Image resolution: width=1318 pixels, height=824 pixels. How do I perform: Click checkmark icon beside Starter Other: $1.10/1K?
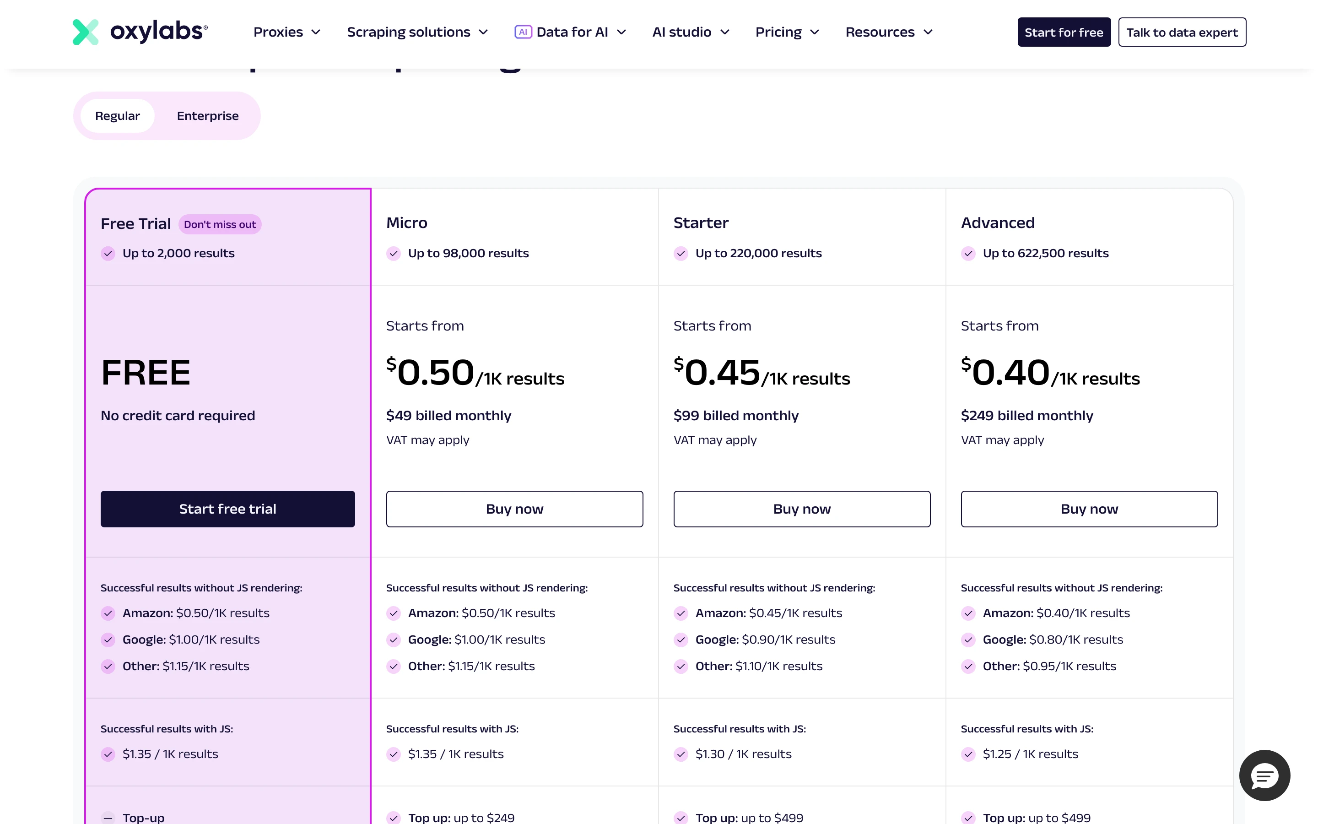(681, 667)
